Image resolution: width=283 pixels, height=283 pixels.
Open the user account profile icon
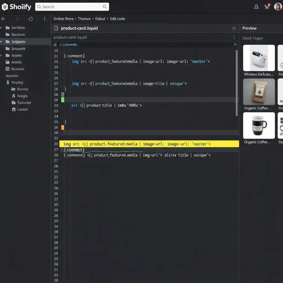click(256, 7)
